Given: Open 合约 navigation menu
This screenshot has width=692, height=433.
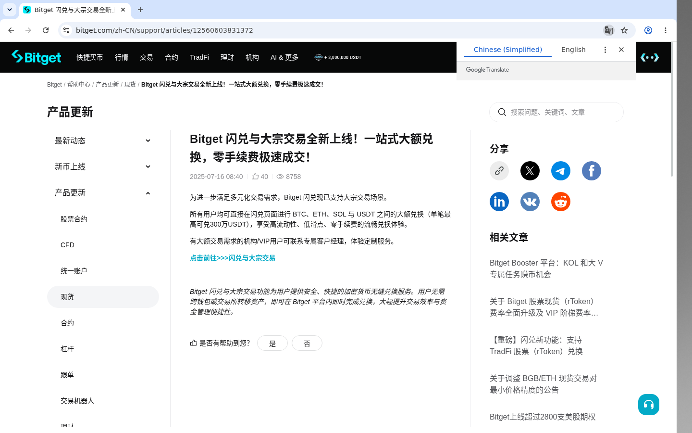Looking at the screenshot, I should pyautogui.click(x=172, y=57).
